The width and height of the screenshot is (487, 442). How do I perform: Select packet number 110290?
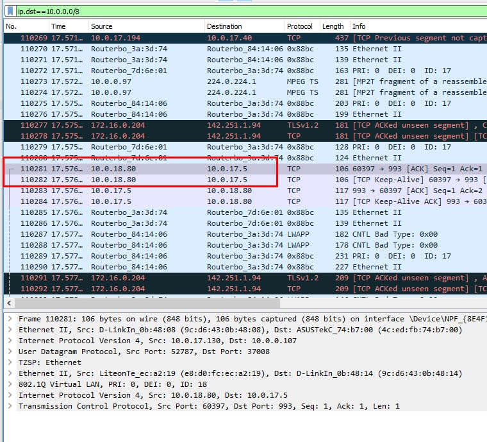(245, 267)
